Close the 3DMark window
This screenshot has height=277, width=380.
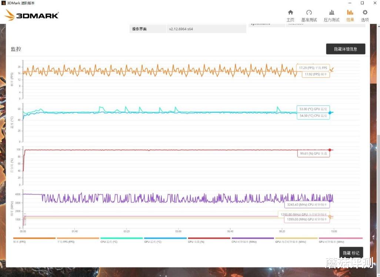(x=375, y=3)
